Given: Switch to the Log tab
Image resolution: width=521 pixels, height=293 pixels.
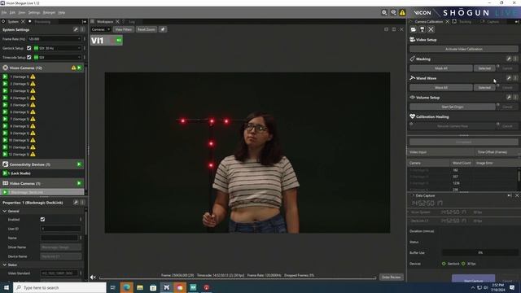Looking at the screenshot, I should [x=132, y=22].
